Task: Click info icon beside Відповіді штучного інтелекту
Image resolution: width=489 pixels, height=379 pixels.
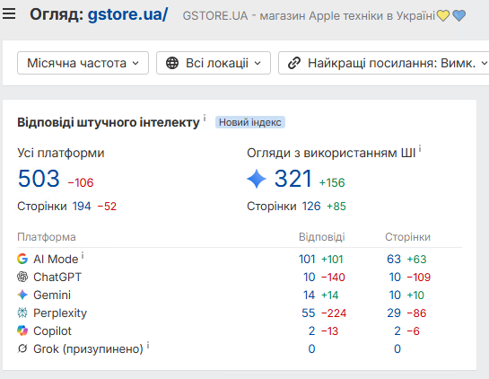Action: coord(205,118)
